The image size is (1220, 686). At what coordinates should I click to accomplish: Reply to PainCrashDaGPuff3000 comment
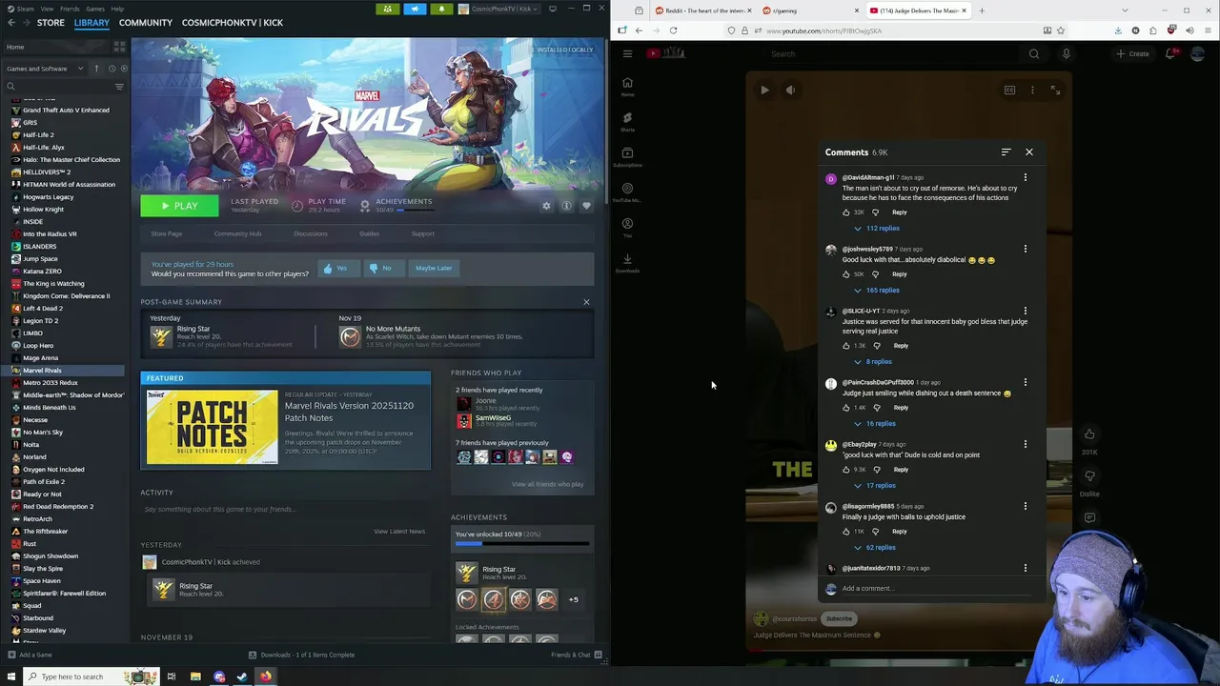(901, 408)
